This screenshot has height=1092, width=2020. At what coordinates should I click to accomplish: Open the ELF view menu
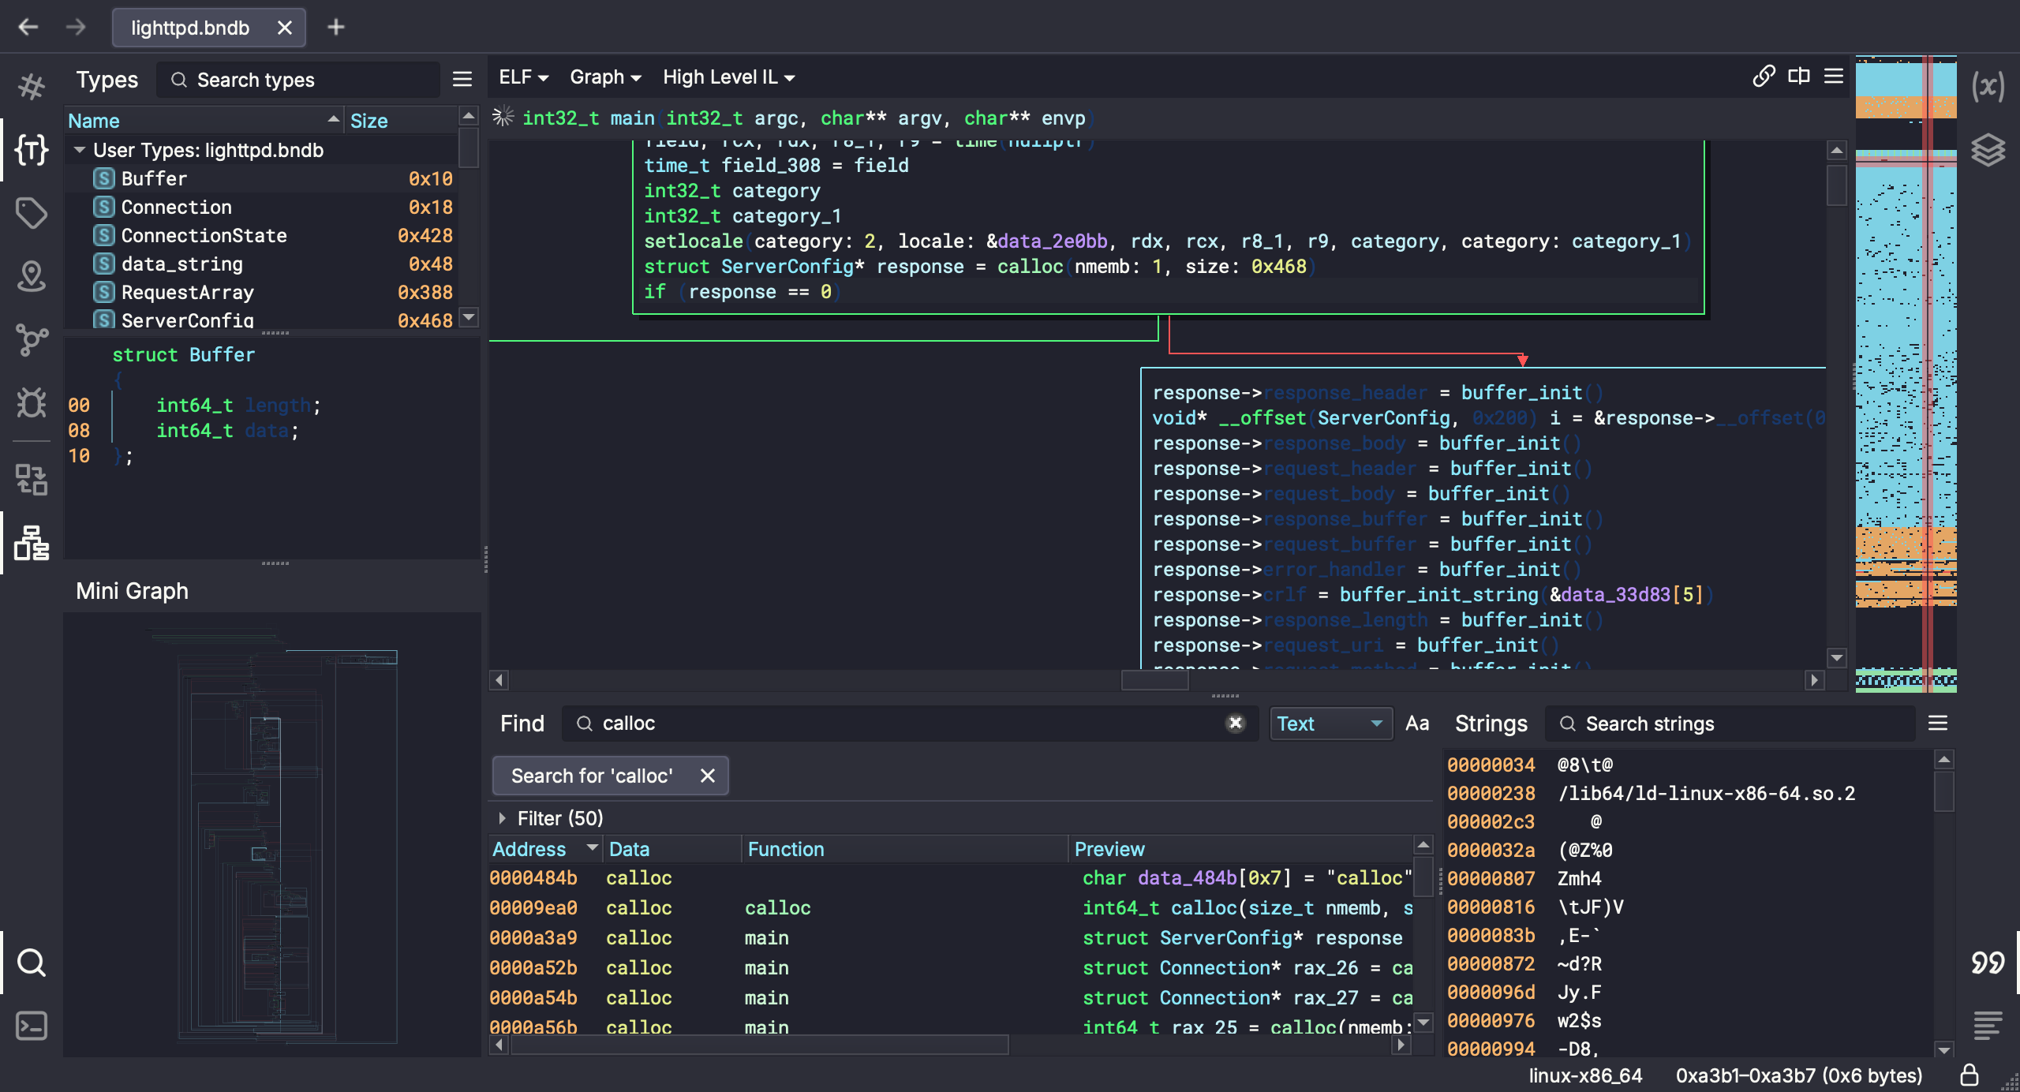[x=522, y=77]
